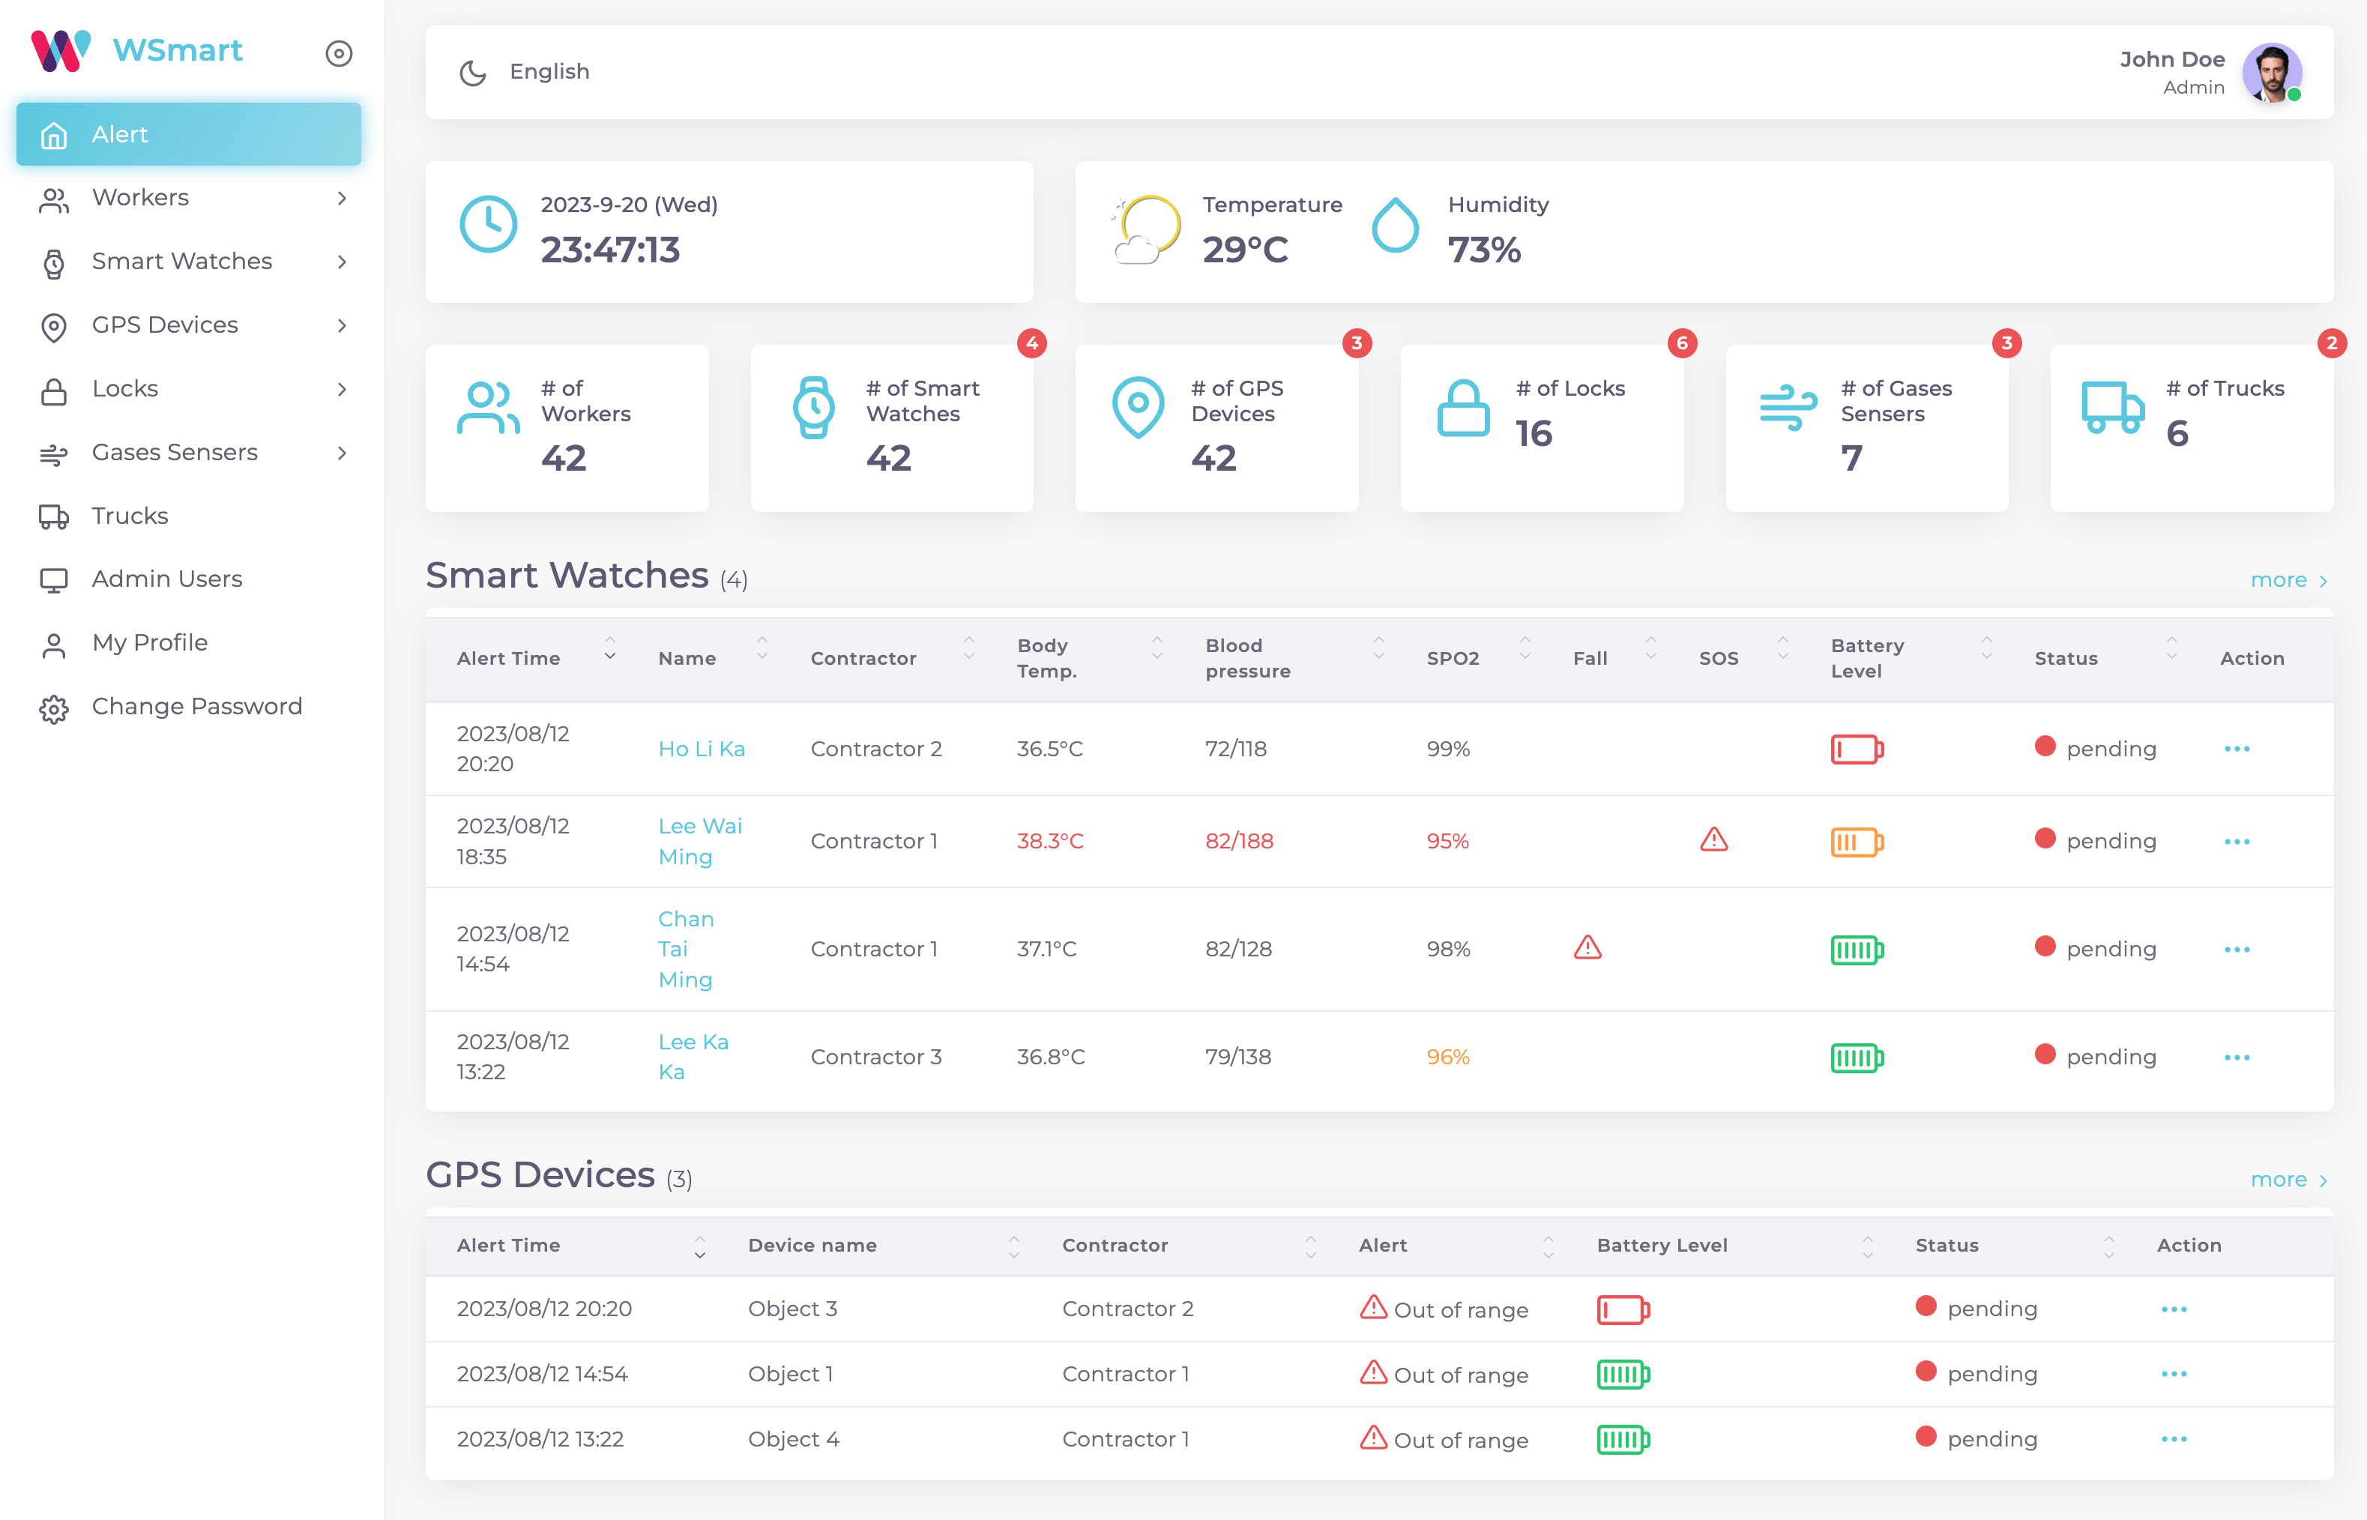The width and height of the screenshot is (2367, 1520).
Task: Click SOS warning triangle for Lee Wai Ming
Action: pyautogui.click(x=1715, y=840)
